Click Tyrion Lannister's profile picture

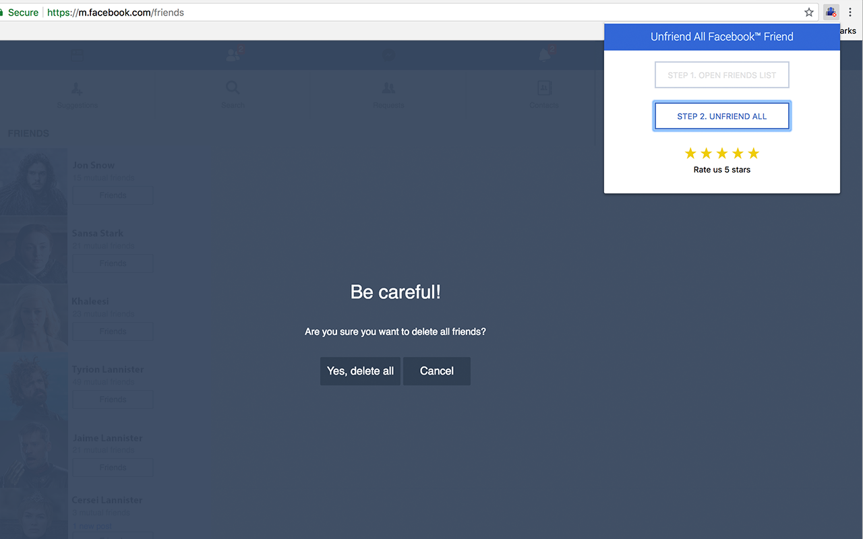[x=34, y=386]
